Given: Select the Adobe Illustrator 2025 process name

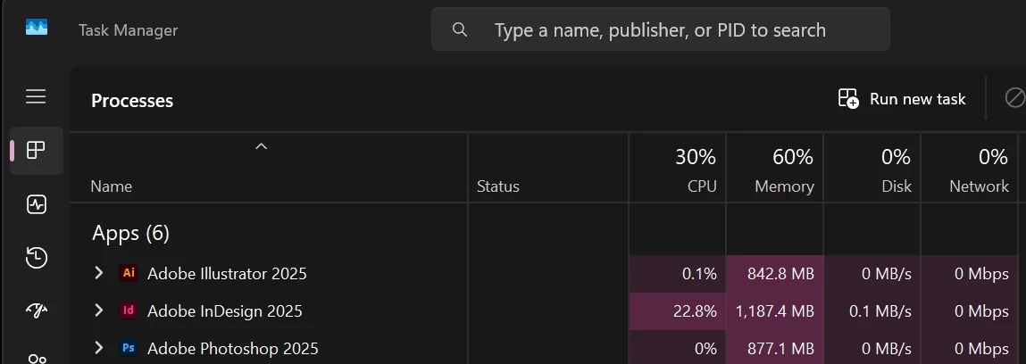Looking at the screenshot, I should [227, 273].
